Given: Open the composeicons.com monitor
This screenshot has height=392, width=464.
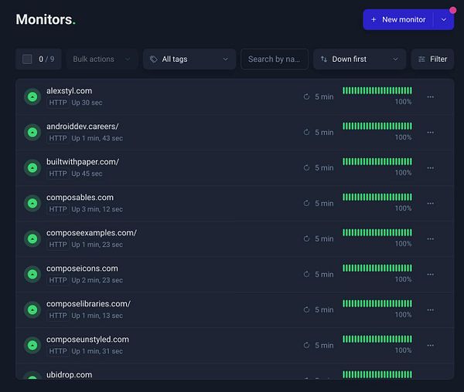Looking at the screenshot, I should [82, 269].
